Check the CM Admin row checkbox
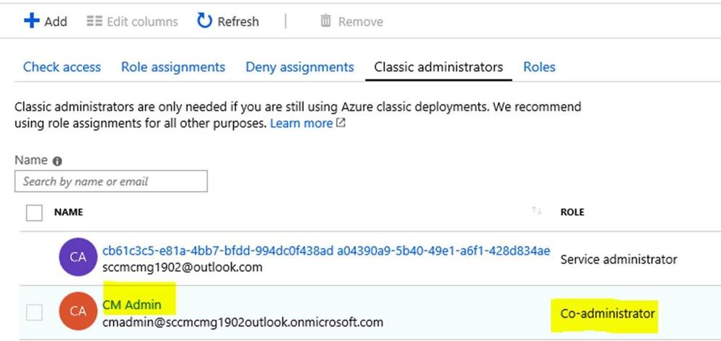This screenshot has height=341, width=721. coord(34,312)
